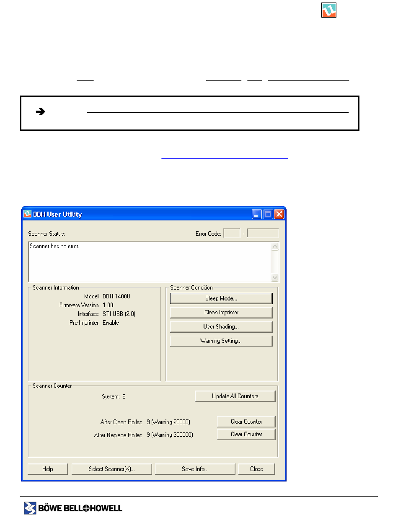The height and width of the screenshot is (528, 398).
Task: Click the BBH User Utility title bar icon
Action: pos(27,214)
